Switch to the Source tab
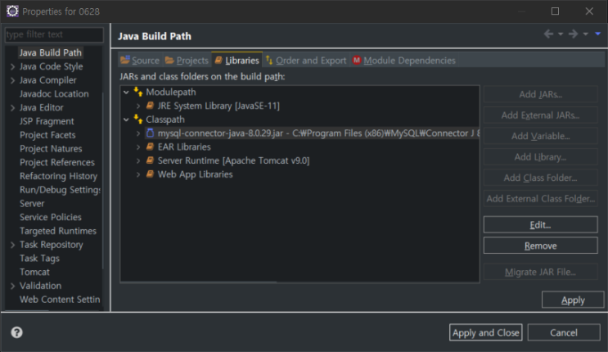The width and height of the screenshot is (608, 352). (140, 61)
